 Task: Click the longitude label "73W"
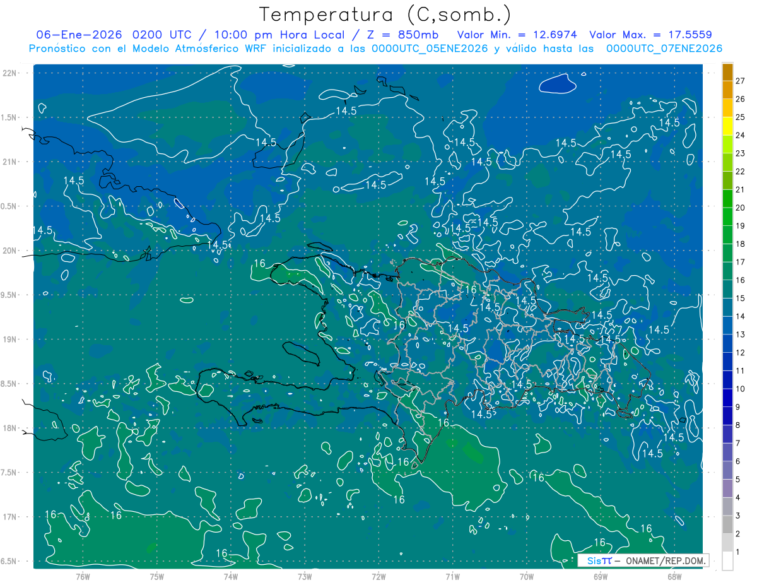[305, 577]
